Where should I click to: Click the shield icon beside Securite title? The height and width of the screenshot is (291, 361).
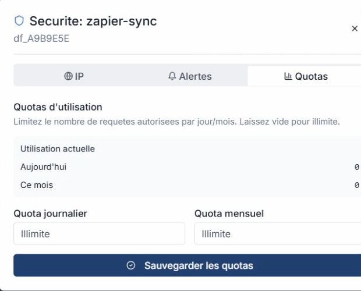(19, 21)
